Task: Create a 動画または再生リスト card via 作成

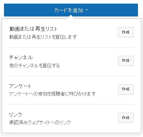Action: pyautogui.click(x=126, y=32)
